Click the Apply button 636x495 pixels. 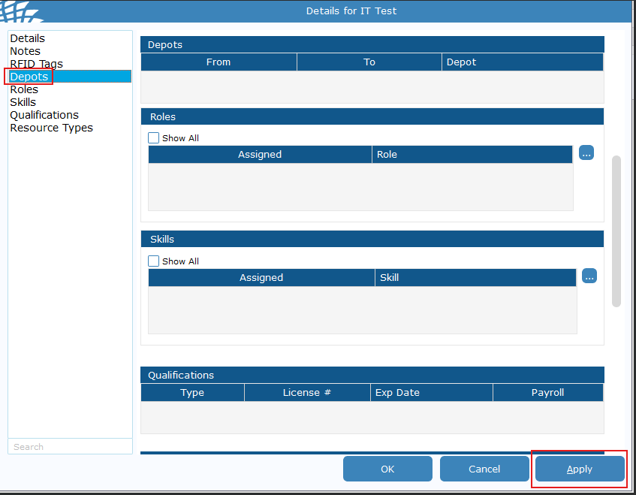point(579,469)
